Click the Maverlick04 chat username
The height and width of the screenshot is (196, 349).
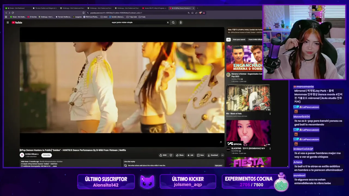pos(302,117)
